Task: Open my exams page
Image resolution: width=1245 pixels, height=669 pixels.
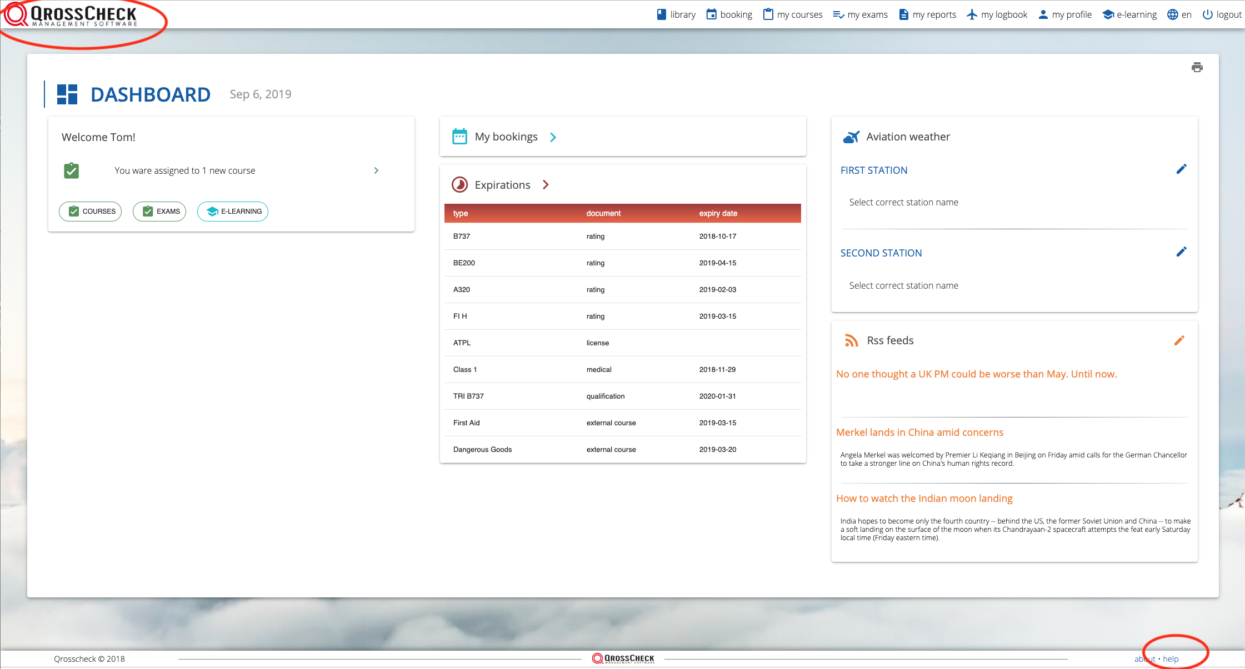Action: (x=860, y=14)
